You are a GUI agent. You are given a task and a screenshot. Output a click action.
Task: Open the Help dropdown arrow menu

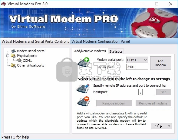(169, 126)
